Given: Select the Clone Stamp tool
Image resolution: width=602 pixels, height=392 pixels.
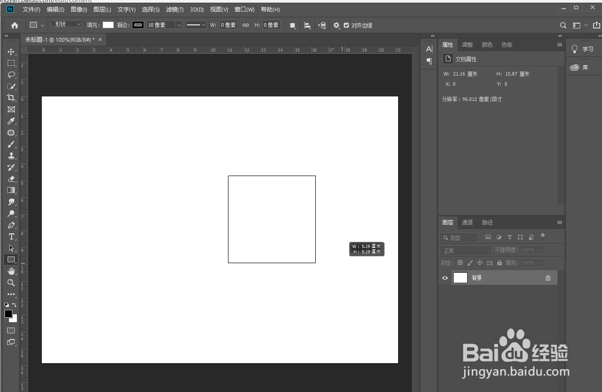Looking at the screenshot, I should click(x=11, y=156).
